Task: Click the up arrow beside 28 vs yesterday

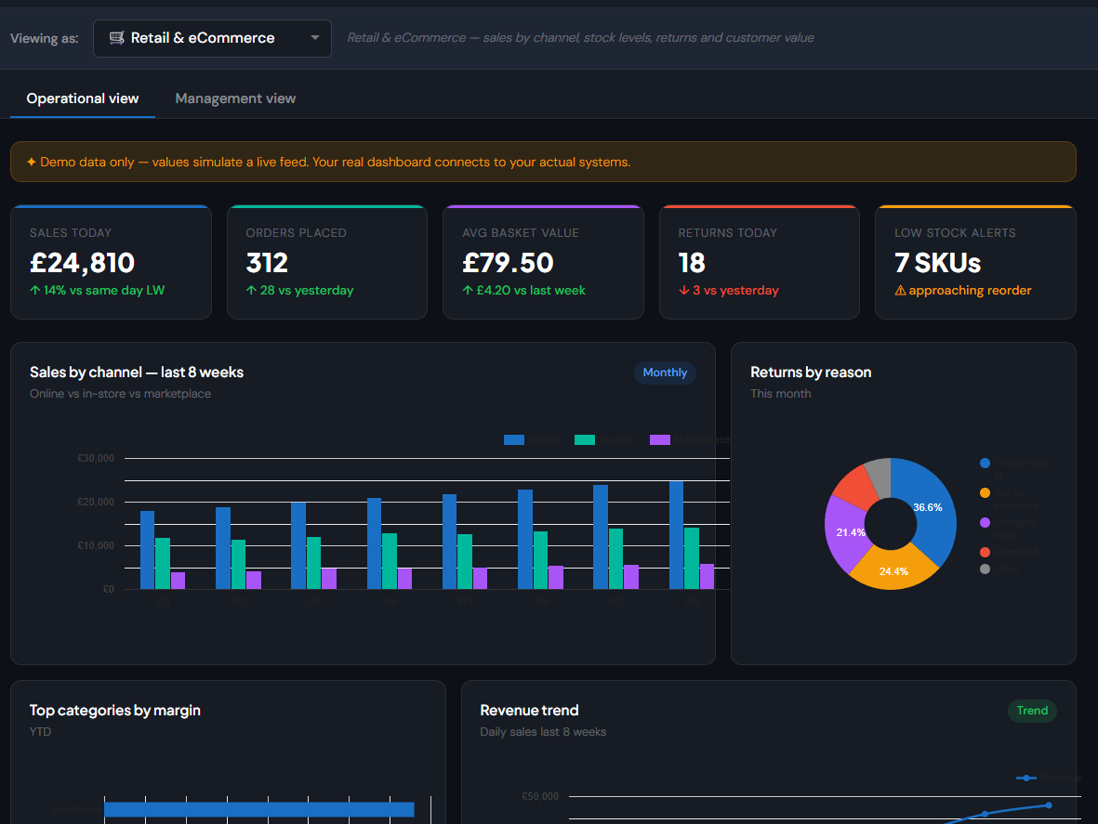Action: (x=251, y=290)
